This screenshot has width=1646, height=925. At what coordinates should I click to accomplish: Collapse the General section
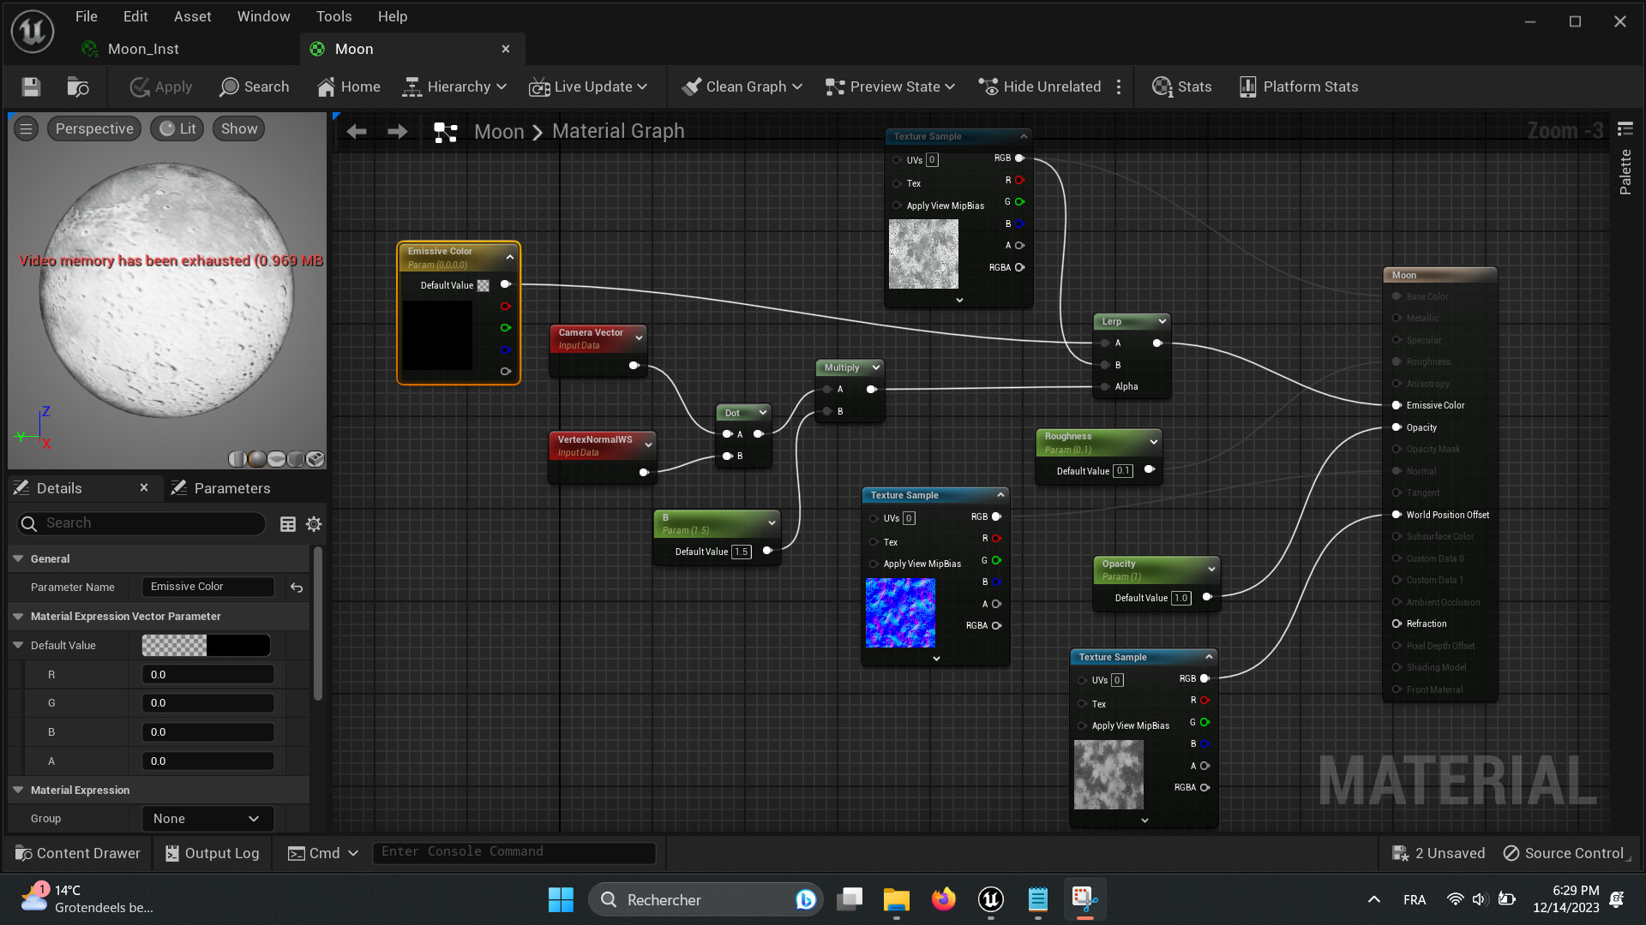tap(18, 558)
